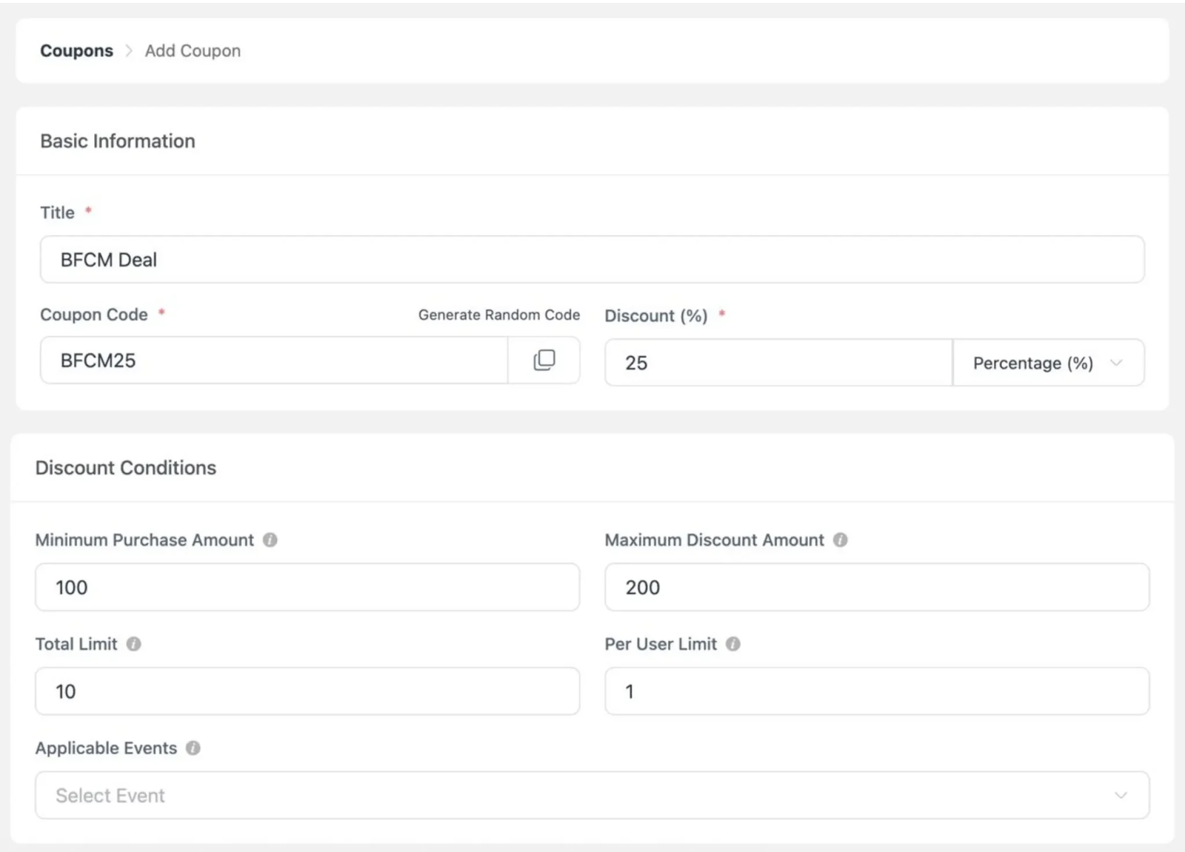The width and height of the screenshot is (1185, 852).
Task: Click the info icon beside Per User Limit
Action: 732,644
